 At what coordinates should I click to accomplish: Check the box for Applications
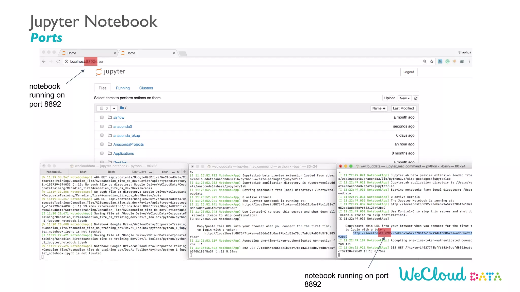(x=102, y=153)
